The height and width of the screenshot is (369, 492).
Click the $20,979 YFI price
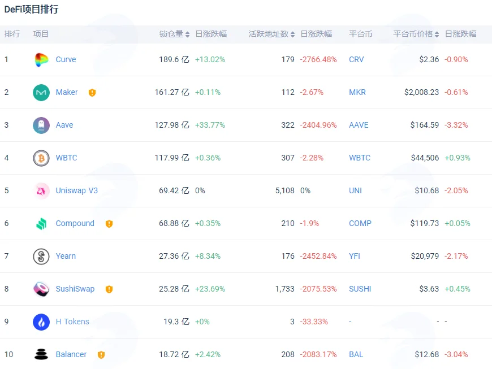(425, 256)
